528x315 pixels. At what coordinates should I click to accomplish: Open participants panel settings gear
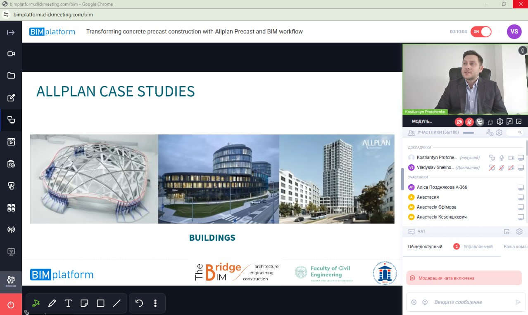499,133
